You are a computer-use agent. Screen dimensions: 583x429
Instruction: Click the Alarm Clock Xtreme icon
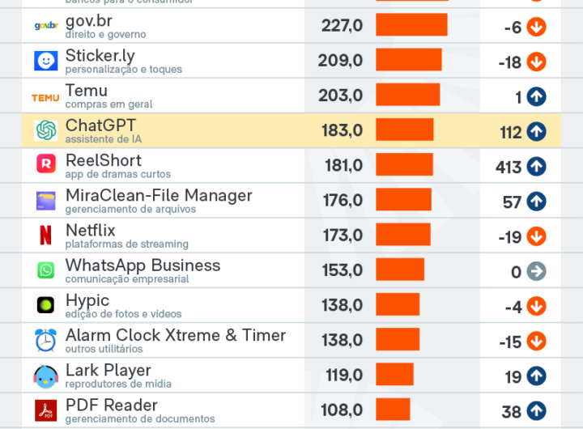(x=45, y=340)
